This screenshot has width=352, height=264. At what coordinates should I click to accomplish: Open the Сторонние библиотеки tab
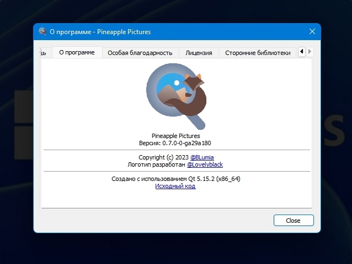click(258, 53)
